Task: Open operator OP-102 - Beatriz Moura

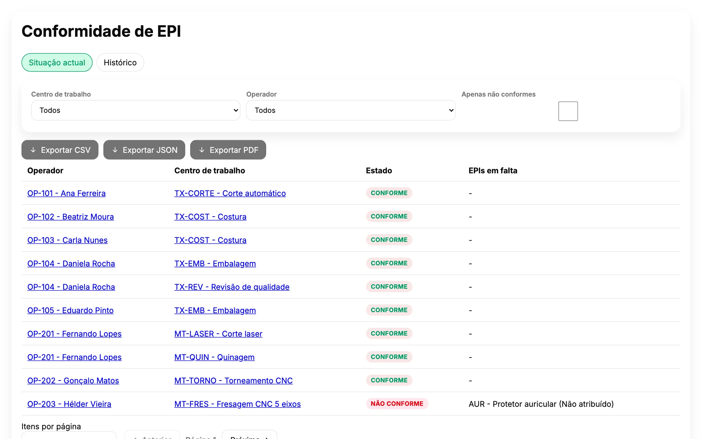Action: click(x=71, y=217)
